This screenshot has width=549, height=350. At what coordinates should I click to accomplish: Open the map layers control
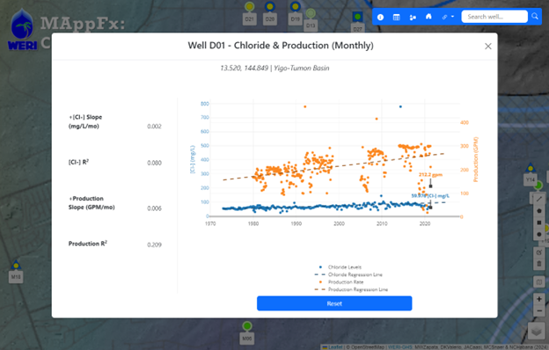pyautogui.click(x=537, y=331)
